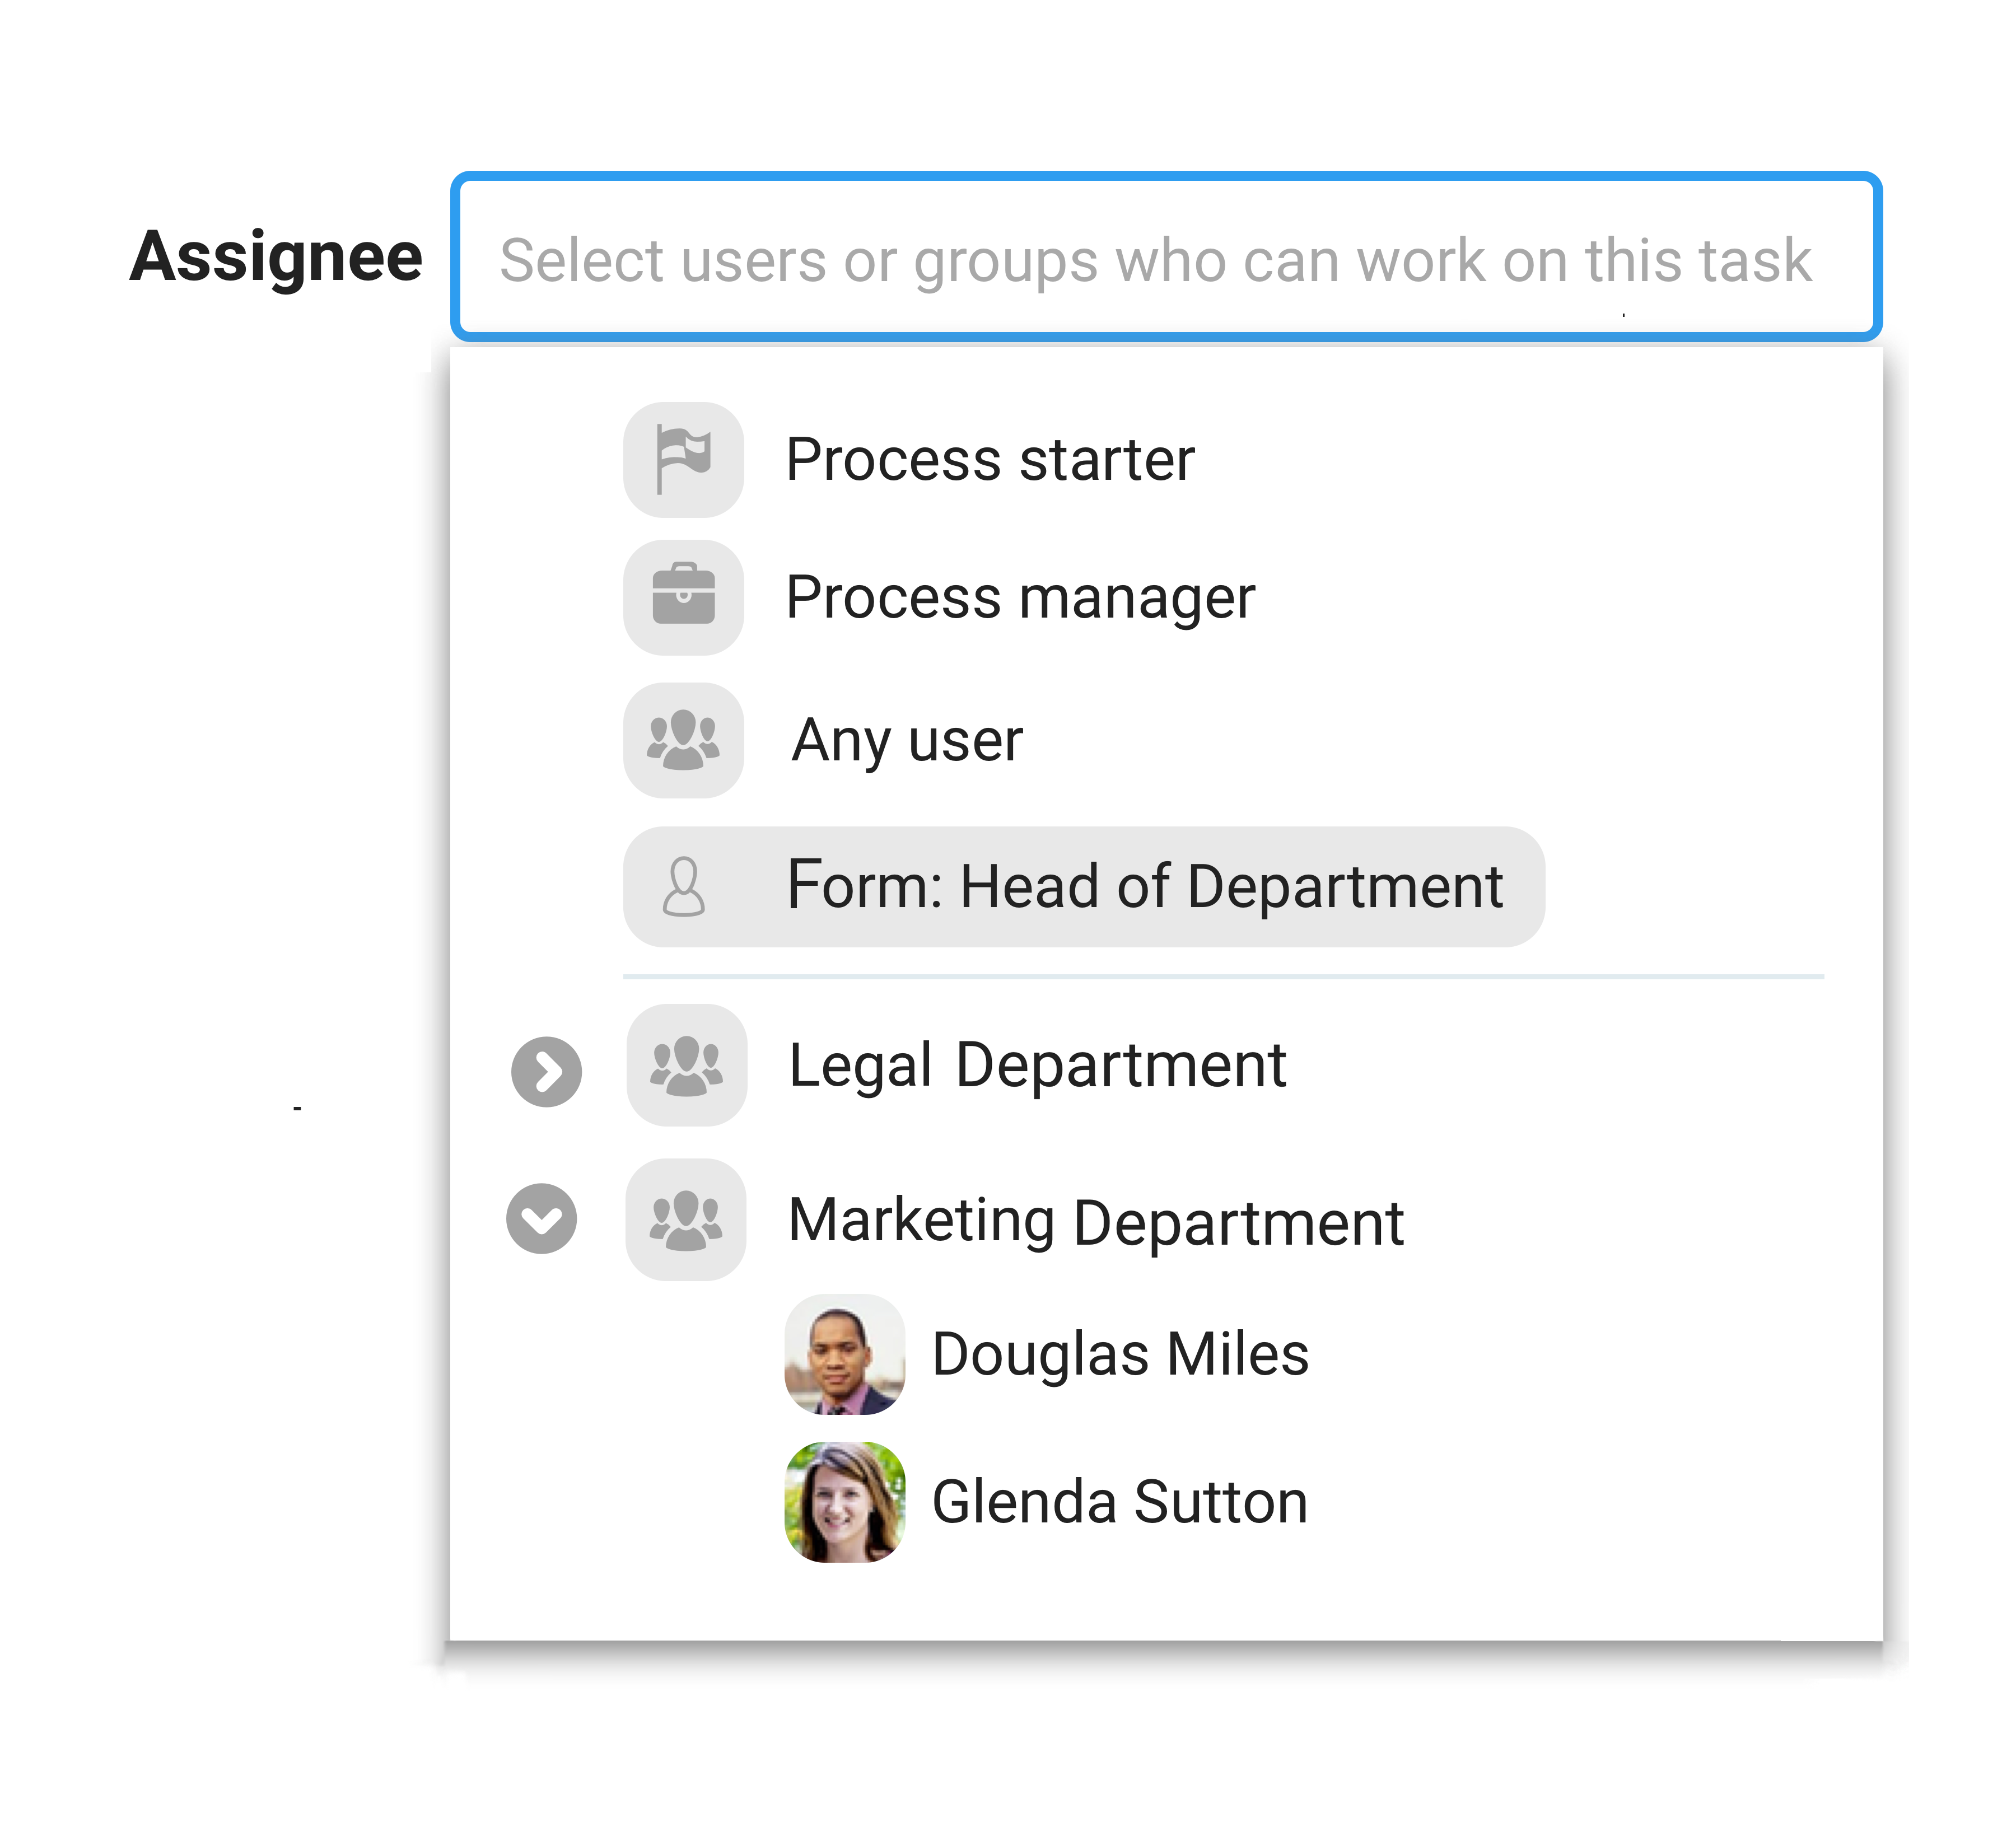Click the Process starter flag icon
The height and width of the screenshot is (1827, 2016).
(683, 459)
